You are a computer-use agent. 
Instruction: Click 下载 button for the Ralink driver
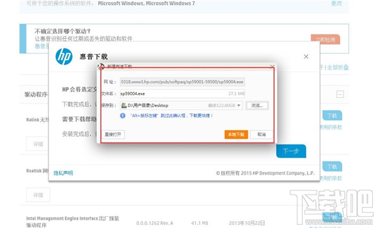click(x=332, y=116)
